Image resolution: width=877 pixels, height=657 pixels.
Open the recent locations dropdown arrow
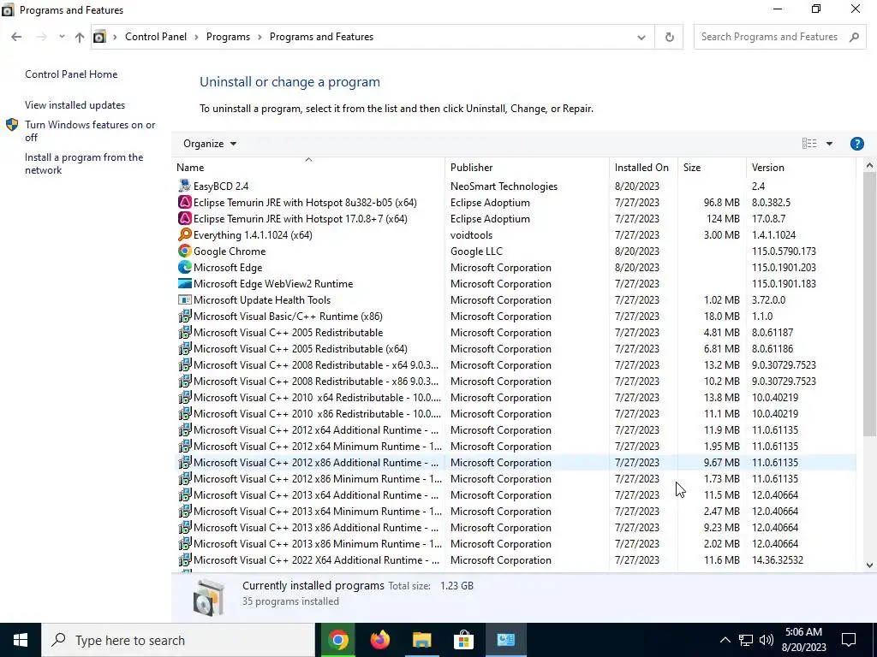click(x=62, y=37)
